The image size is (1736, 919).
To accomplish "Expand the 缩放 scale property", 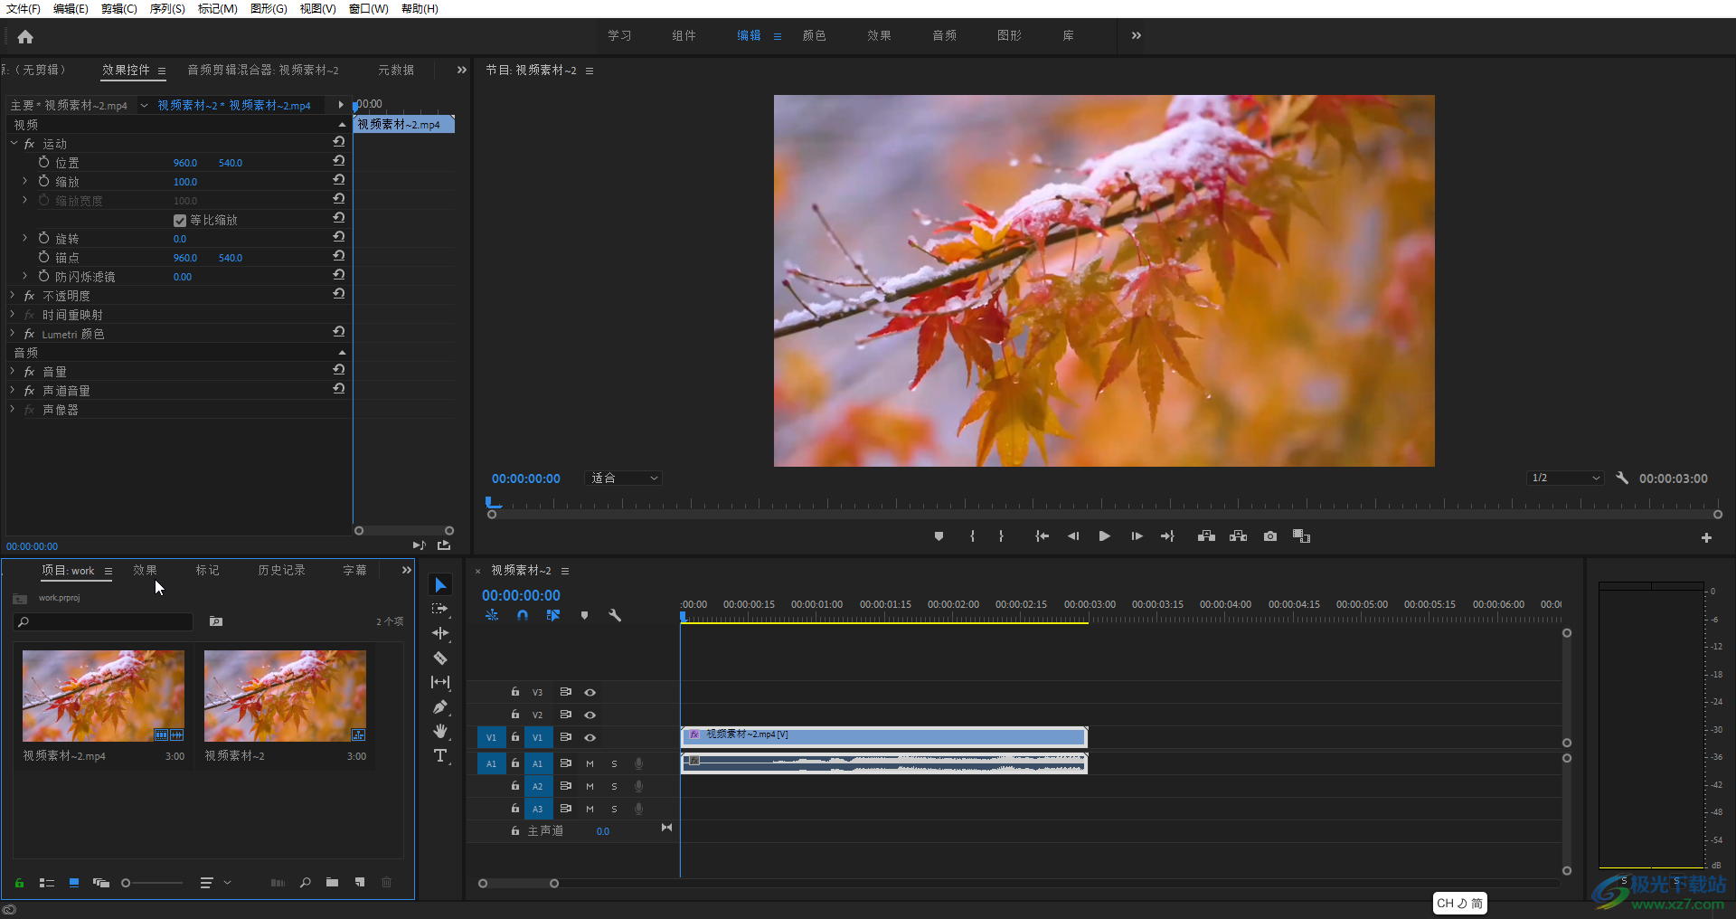I will click(24, 182).
